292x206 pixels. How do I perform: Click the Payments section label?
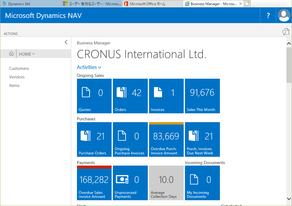click(x=86, y=163)
